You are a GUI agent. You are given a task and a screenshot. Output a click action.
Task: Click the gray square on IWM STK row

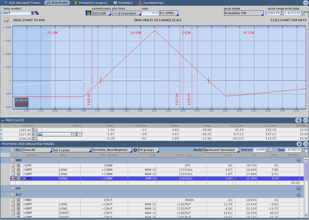18,165
